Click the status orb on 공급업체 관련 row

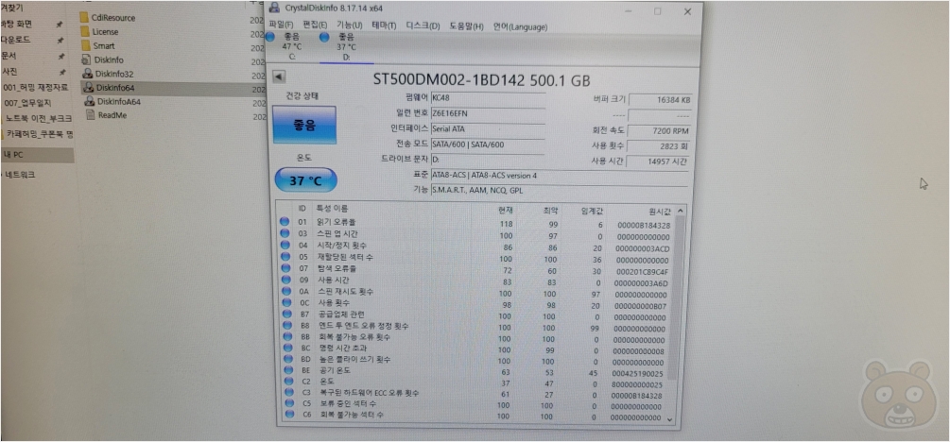coord(285,314)
